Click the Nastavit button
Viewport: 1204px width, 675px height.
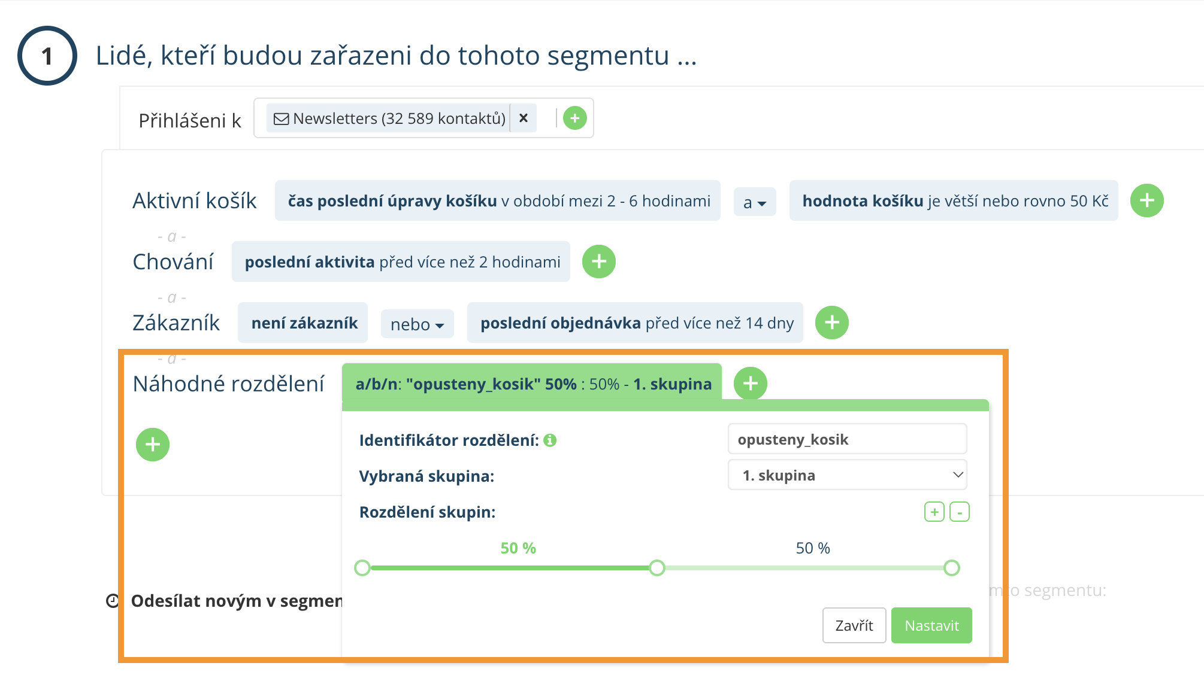(x=931, y=625)
